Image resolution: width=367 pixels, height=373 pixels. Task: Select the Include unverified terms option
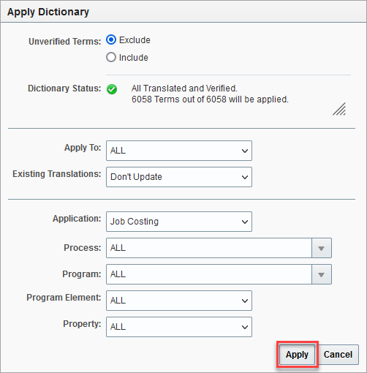pos(111,57)
